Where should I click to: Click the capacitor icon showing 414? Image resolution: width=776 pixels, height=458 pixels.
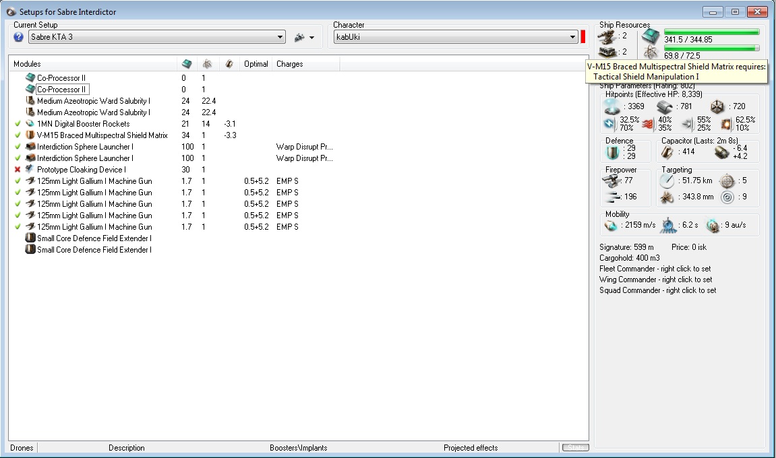[x=667, y=152]
